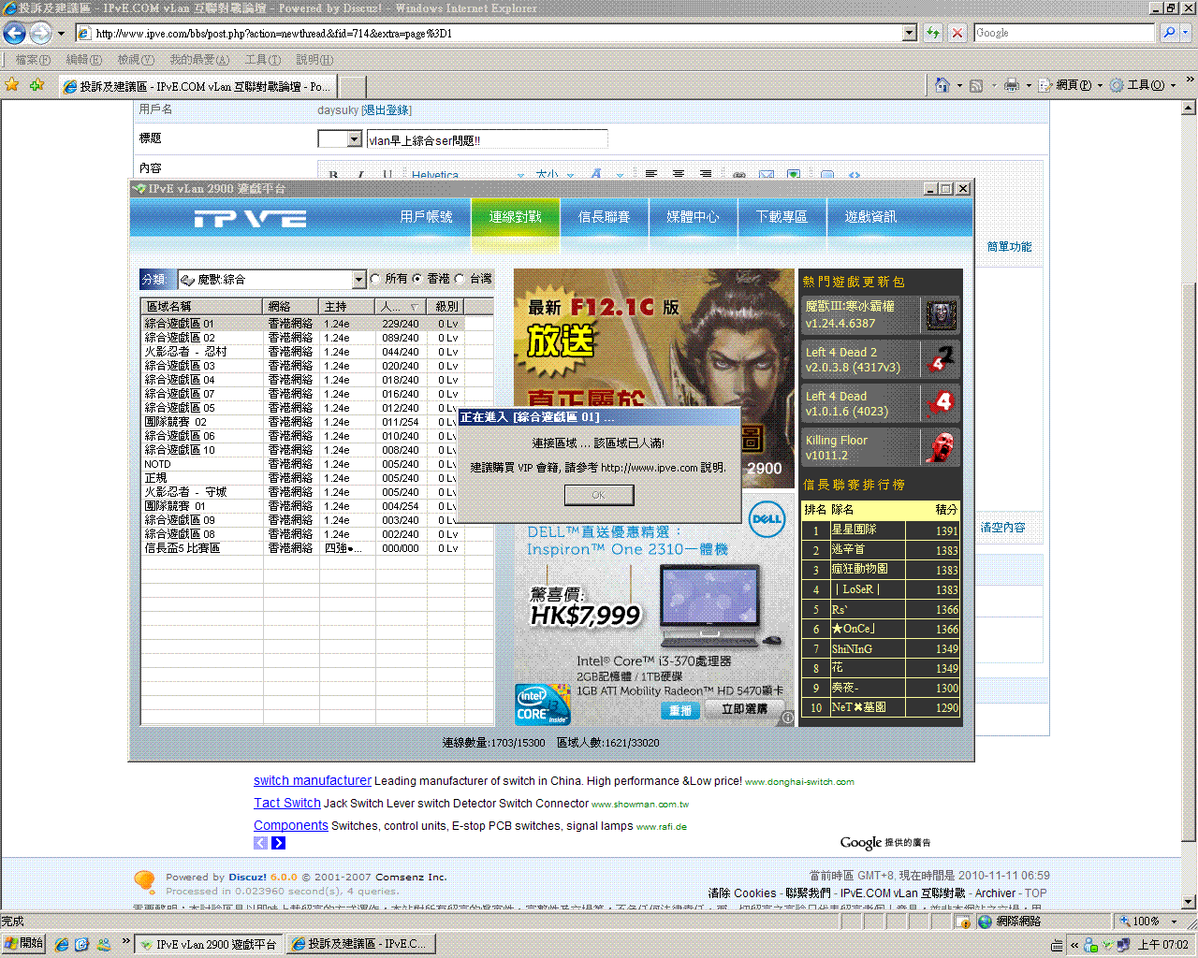This screenshot has height=958, width=1198.
Task: Click the Intel Core inside badge
Action: coord(543,704)
